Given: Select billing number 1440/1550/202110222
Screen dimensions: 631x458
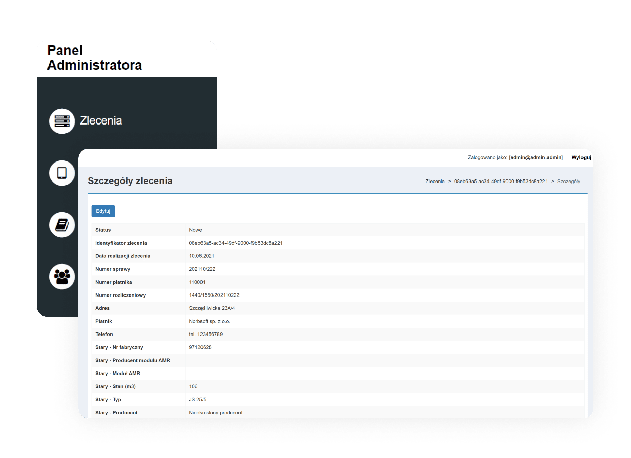Looking at the screenshot, I should [x=214, y=295].
